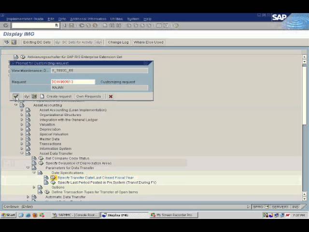Cancel the customizing request dialog via red X

111,96
